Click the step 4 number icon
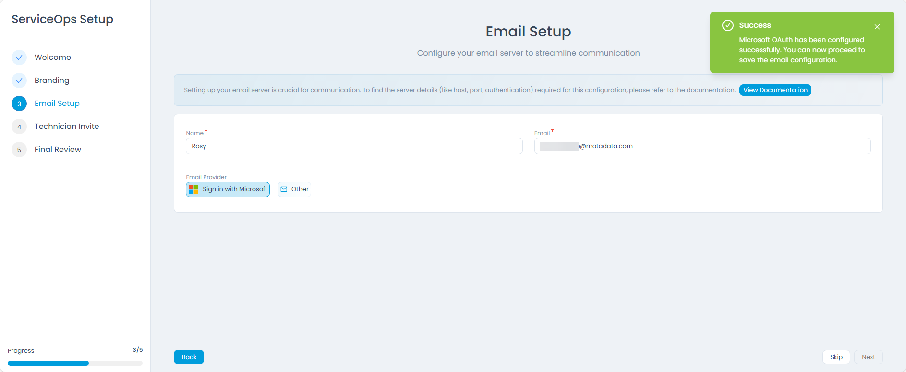Image resolution: width=906 pixels, height=372 pixels. tap(19, 127)
